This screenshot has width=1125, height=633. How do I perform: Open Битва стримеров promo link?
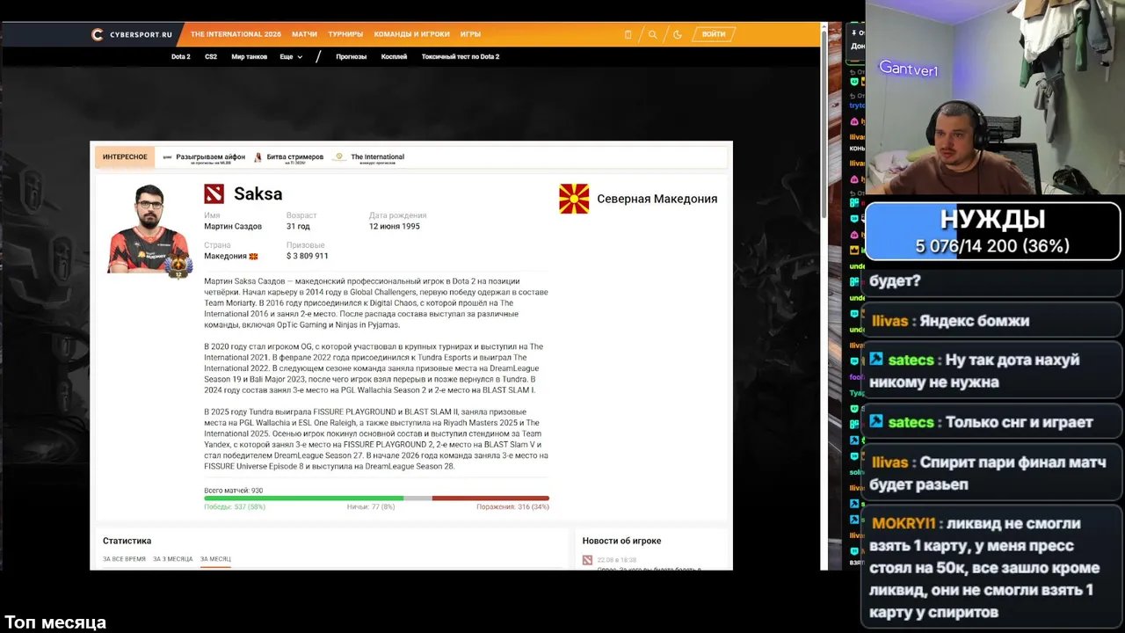click(294, 157)
